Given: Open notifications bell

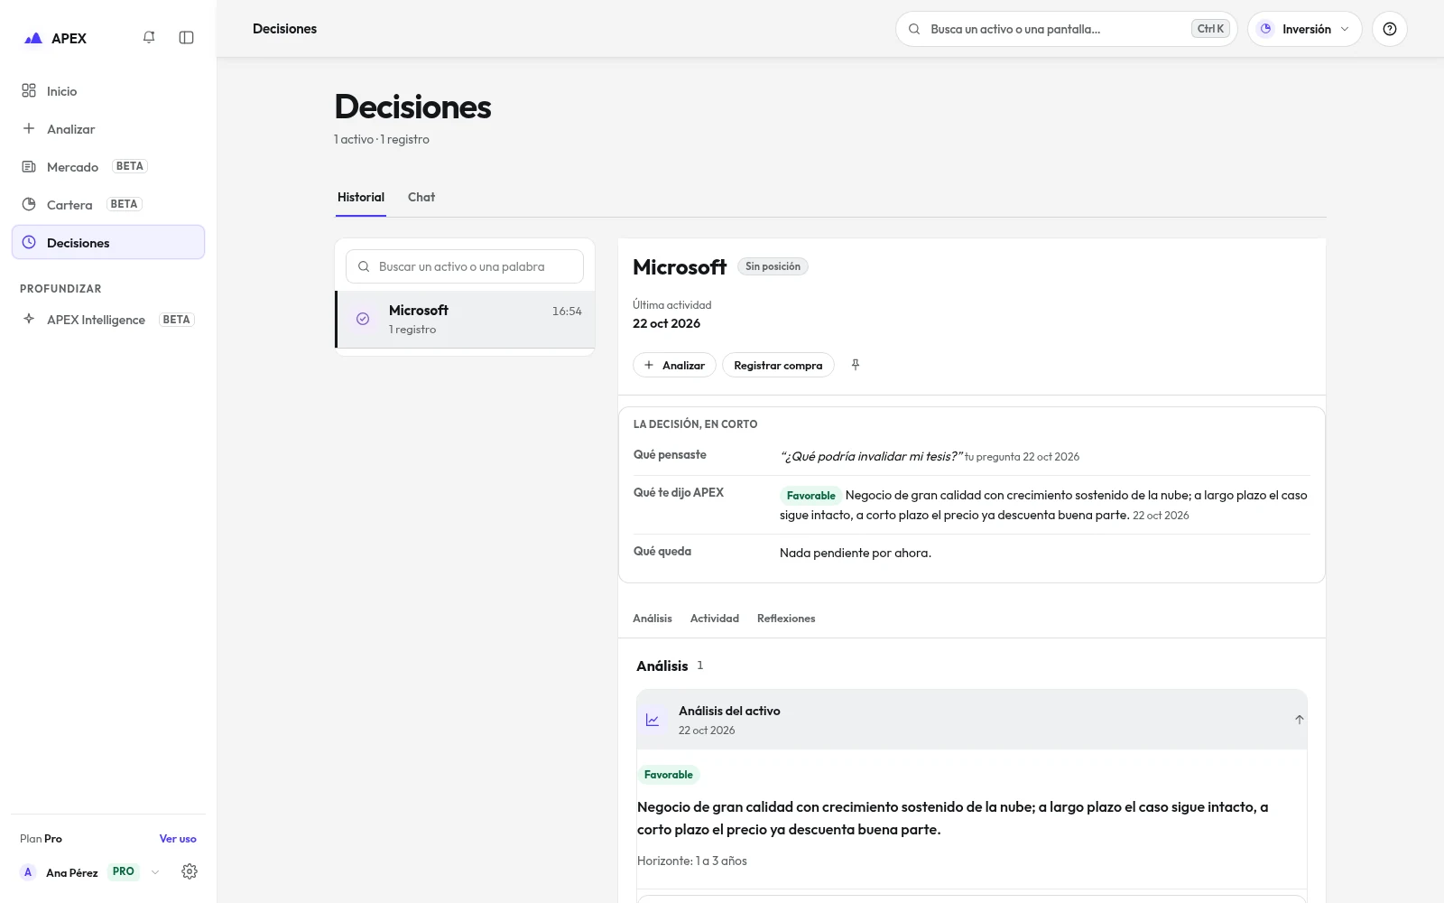Looking at the screenshot, I should 149,37.
